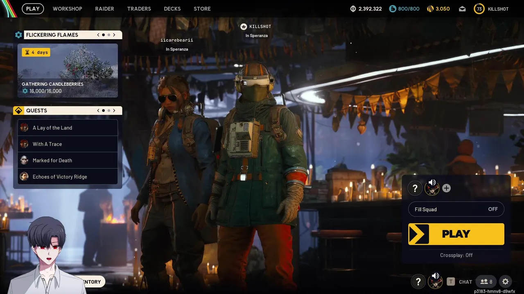Click the Flickering Flames event gear icon
The image size is (524, 294).
[18, 35]
